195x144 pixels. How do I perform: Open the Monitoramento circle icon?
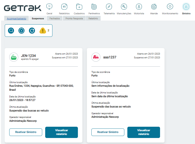[x=170, y=7]
